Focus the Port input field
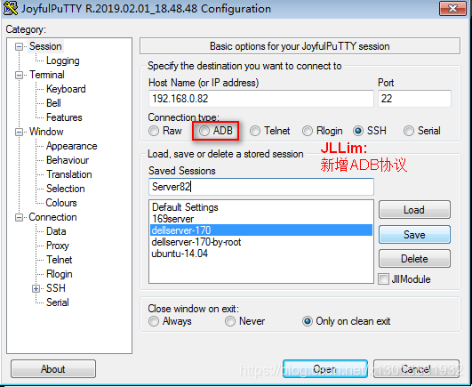The image size is (472, 387). [414, 99]
